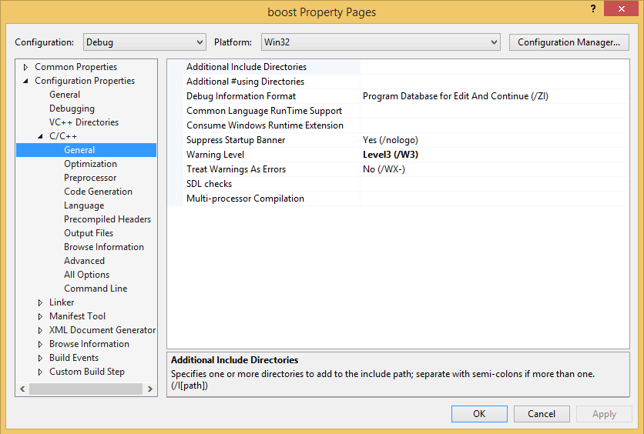Click the Apply button
Image resolution: width=644 pixels, height=434 pixels.
click(604, 414)
